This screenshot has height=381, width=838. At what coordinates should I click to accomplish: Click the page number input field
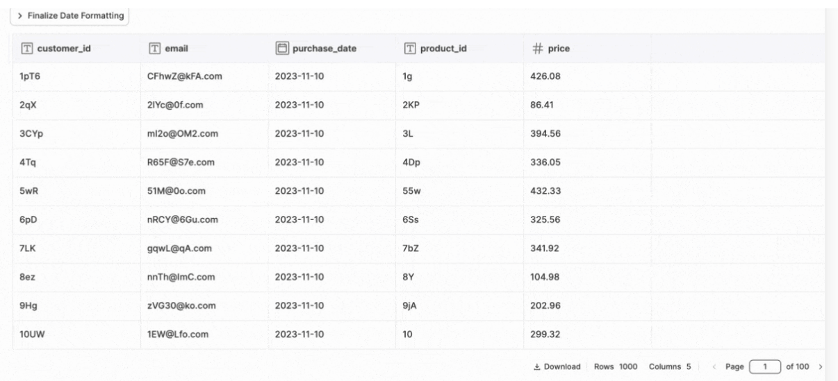click(x=763, y=366)
